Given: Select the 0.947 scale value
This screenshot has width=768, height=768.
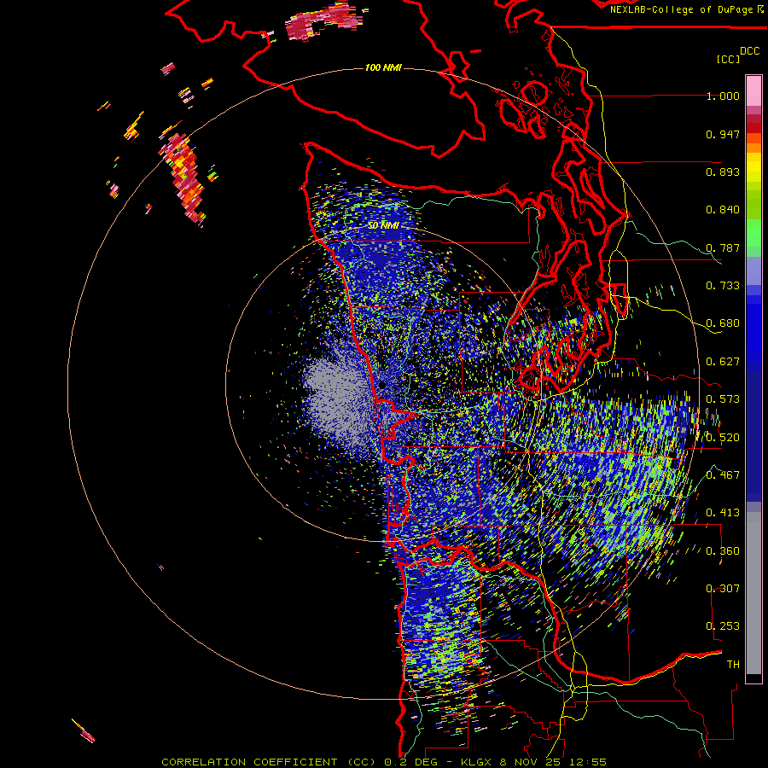Looking at the screenshot, I should coord(723,134).
